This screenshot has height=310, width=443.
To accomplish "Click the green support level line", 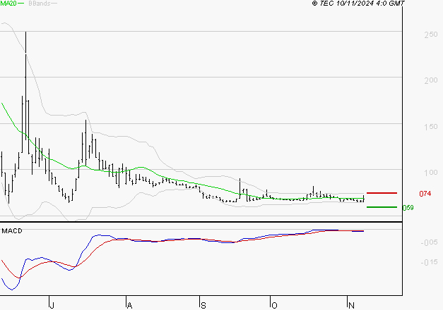I will (382, 207).
